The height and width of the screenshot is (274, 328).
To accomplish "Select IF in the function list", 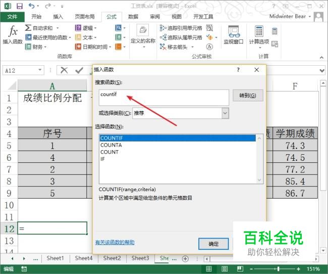I will click(178, 159).
